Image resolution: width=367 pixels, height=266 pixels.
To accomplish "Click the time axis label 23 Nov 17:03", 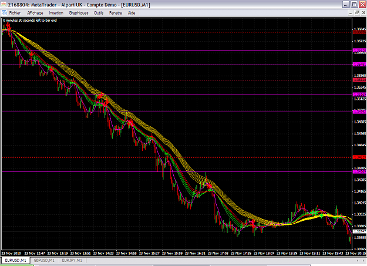I will click(x=218, y=253).
